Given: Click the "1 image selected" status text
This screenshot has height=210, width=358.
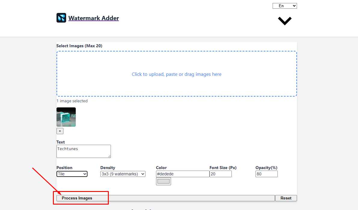Looking at the screenshot, I should [72, 101].
